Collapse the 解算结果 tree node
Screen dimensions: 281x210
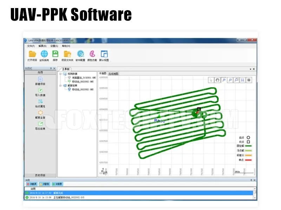pyautogui.click(x=60, y=85)
